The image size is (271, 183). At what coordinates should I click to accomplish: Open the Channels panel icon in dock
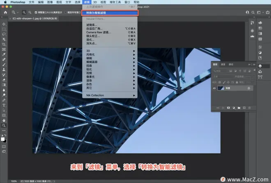tap(260, 72)
